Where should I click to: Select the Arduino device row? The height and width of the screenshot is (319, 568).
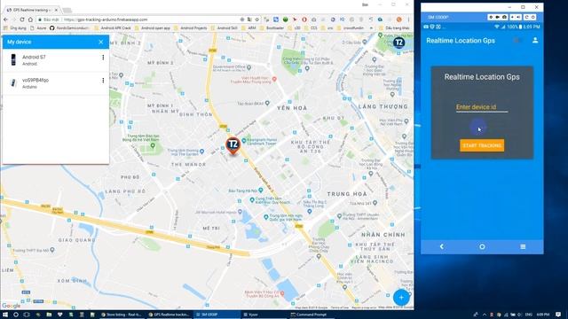[55, 83]
